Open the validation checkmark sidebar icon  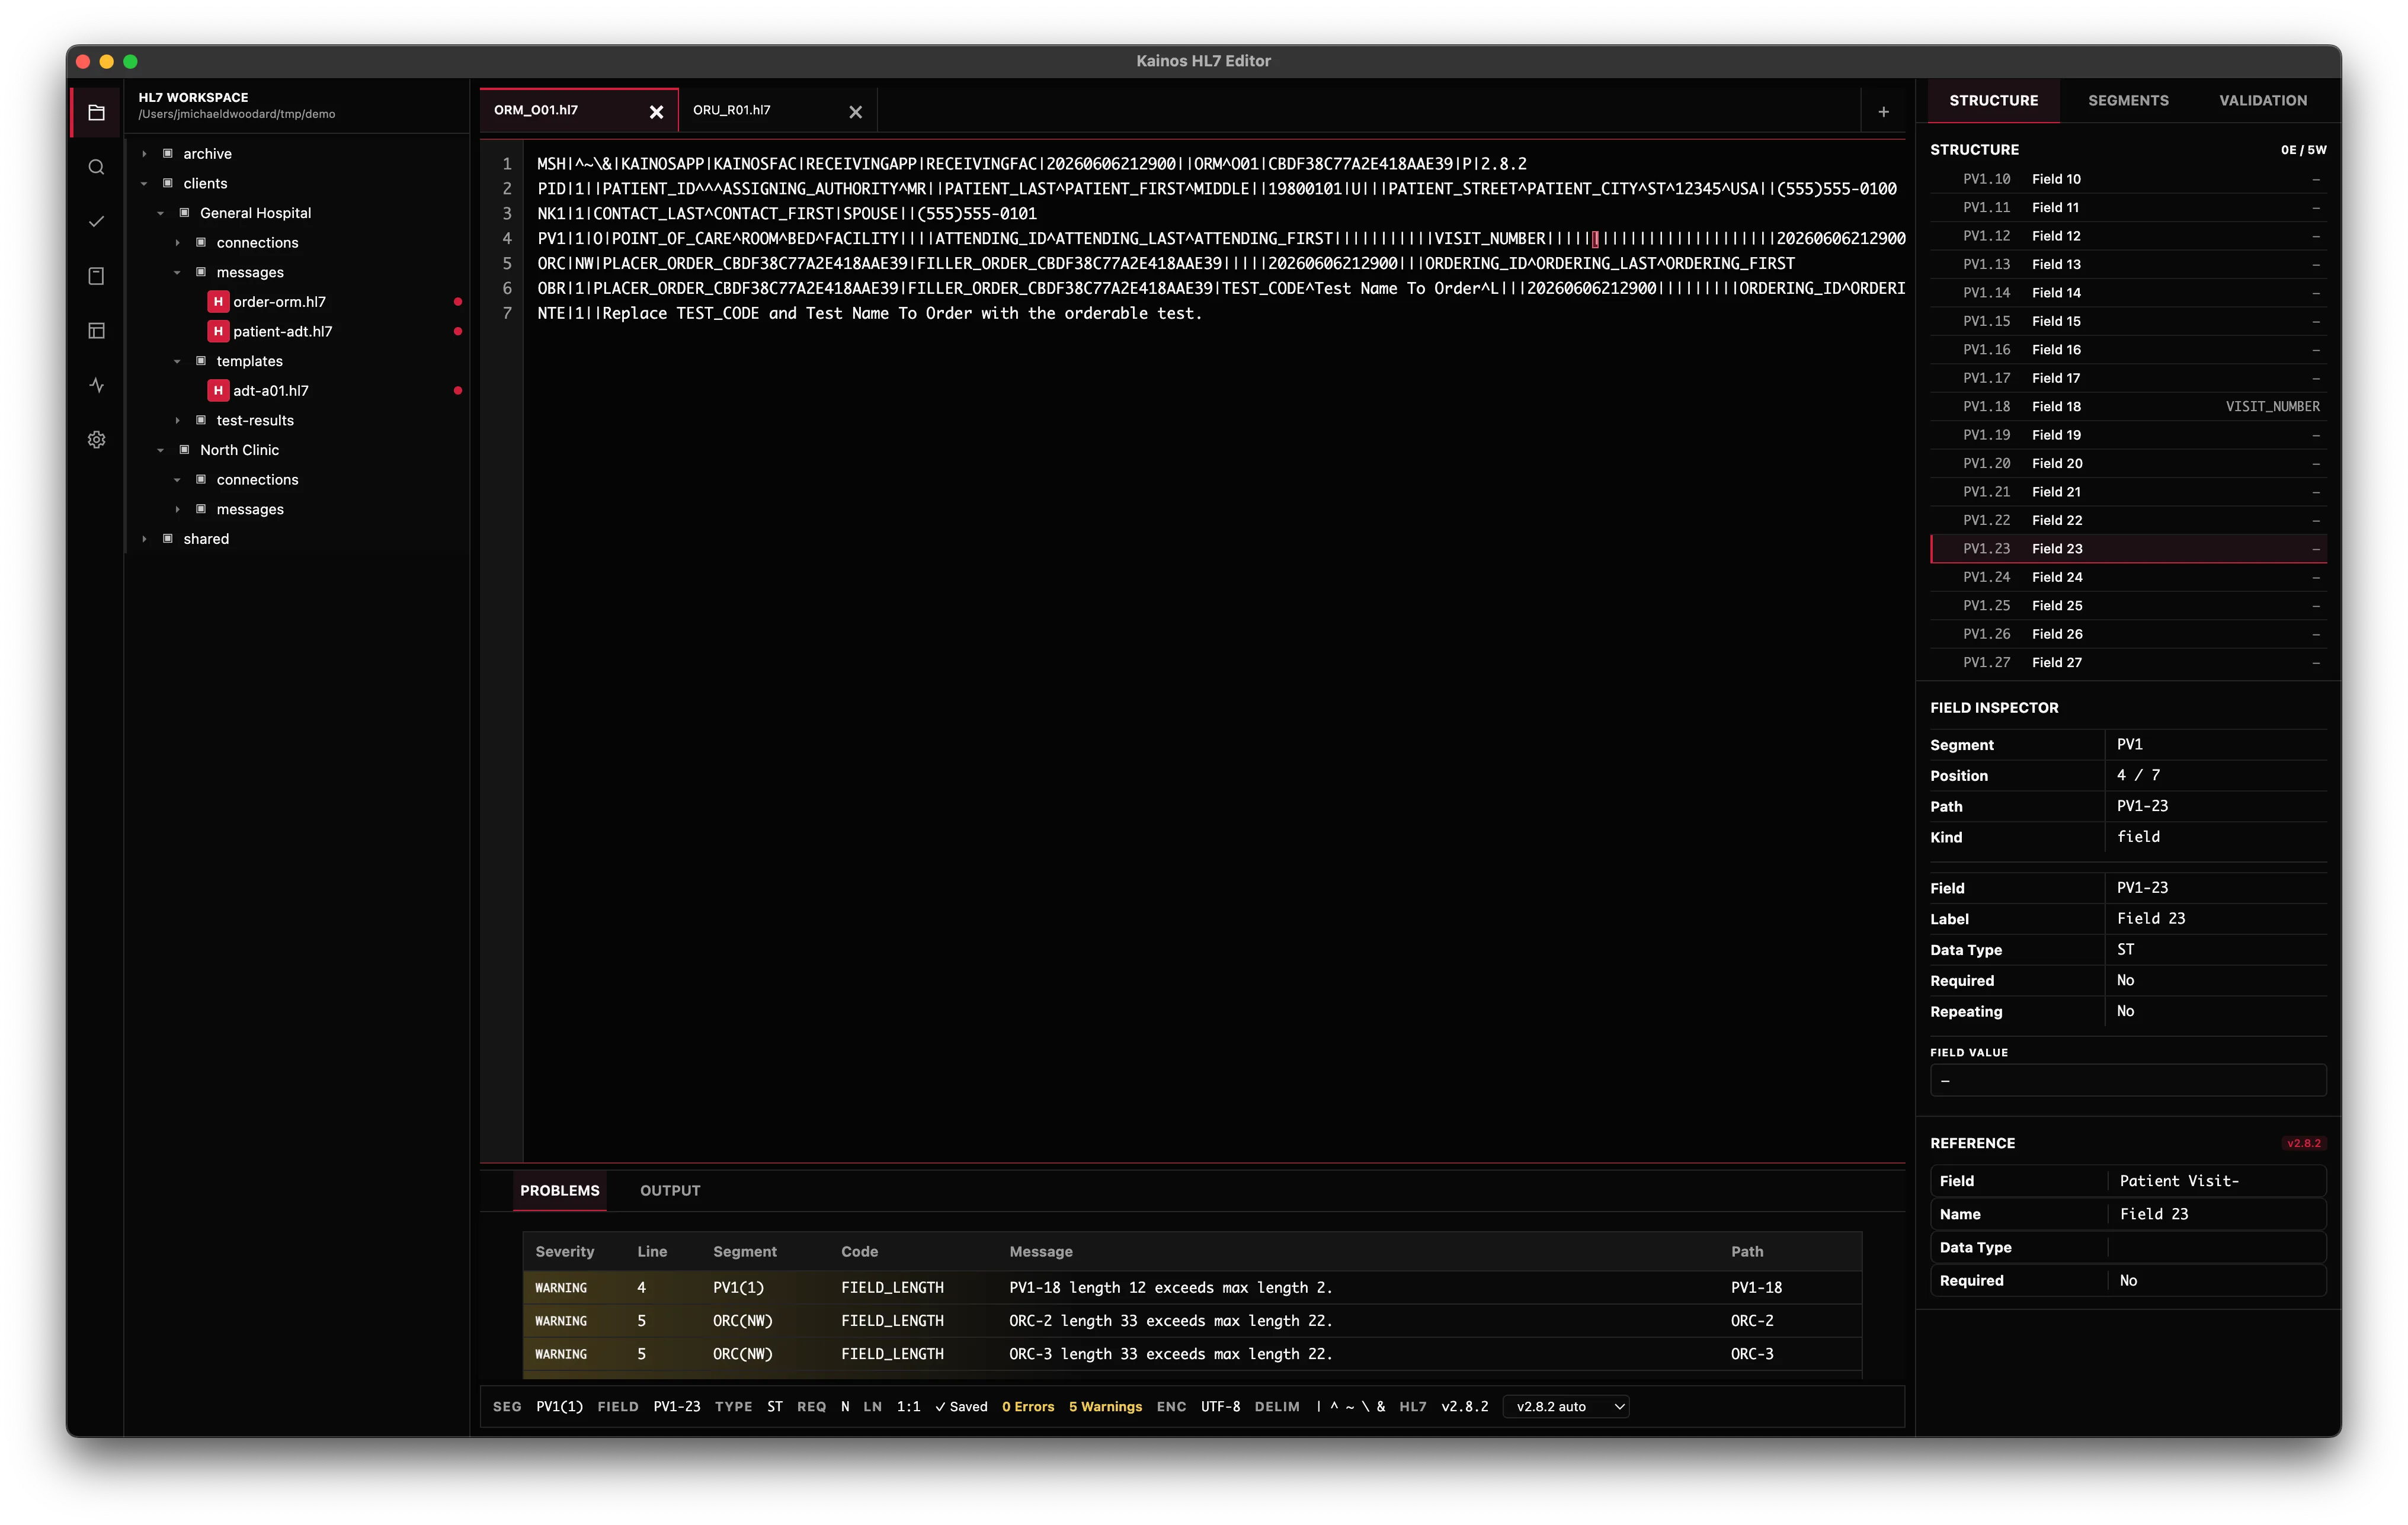(96, 221)
